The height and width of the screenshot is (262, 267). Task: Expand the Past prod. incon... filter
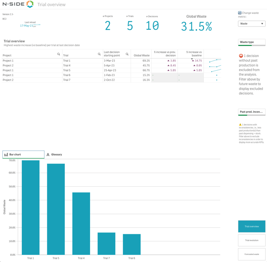click(x=251, y=112)
